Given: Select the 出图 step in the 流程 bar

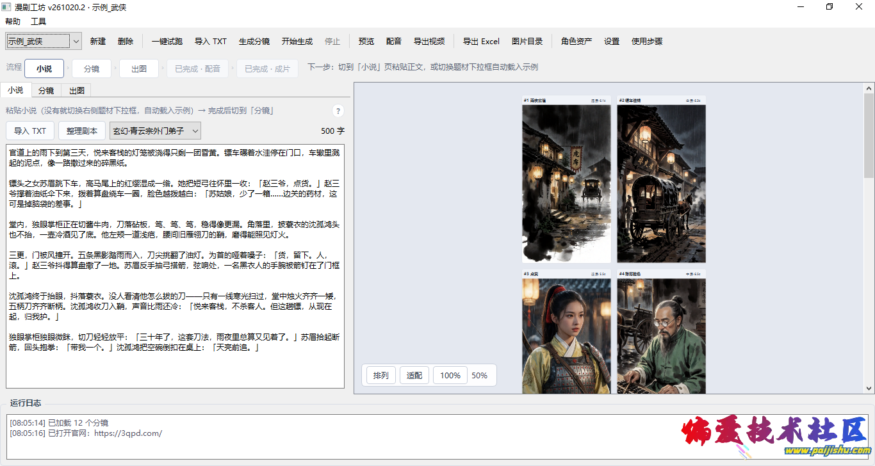Looking at the screenshot, I should (x=139, y=68).
